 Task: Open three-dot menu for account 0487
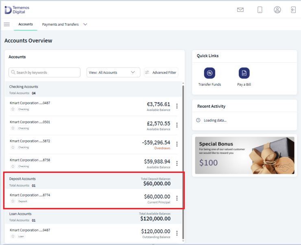coord(177,106)
